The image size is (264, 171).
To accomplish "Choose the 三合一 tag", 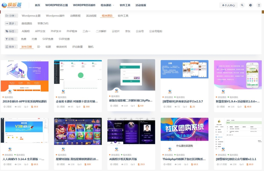I will 87,31.
